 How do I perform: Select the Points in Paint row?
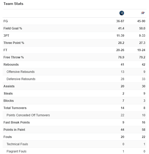pos(74,130)
